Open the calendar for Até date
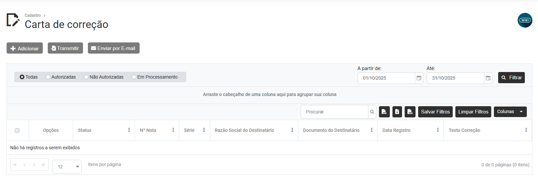The width and height of the screenshot is (538, 193). point(488,78)
